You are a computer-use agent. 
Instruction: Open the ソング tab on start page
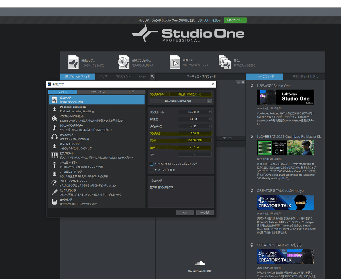pos(103,77)
